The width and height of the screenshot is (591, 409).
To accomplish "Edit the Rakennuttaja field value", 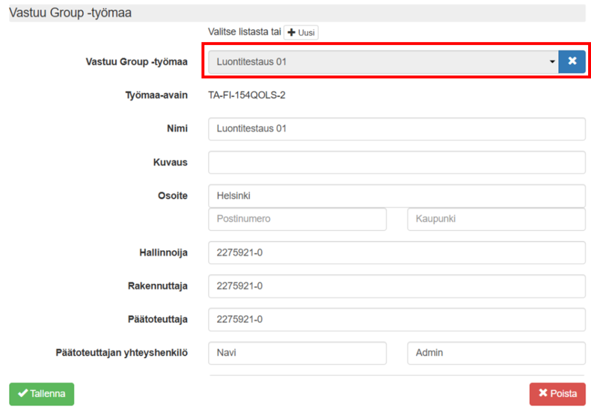I will 397,287.
